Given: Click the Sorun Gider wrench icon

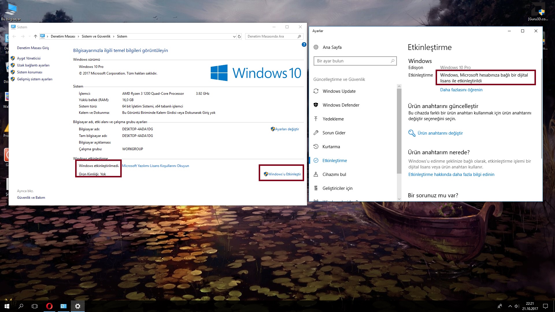Looking at the screenshot, I should [x=316, y=133].
